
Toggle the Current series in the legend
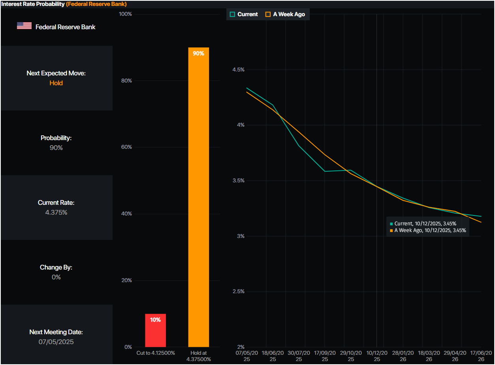pos(243,14)
